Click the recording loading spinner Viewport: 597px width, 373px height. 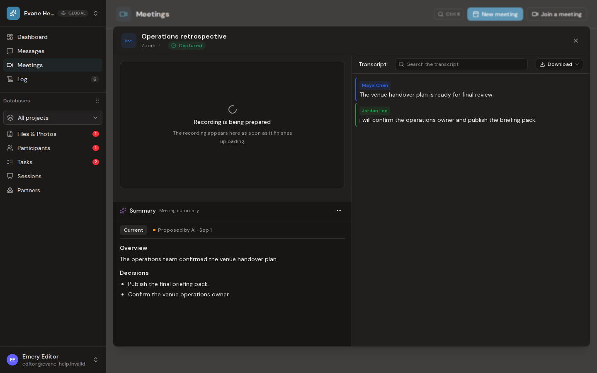coord(233,109)
